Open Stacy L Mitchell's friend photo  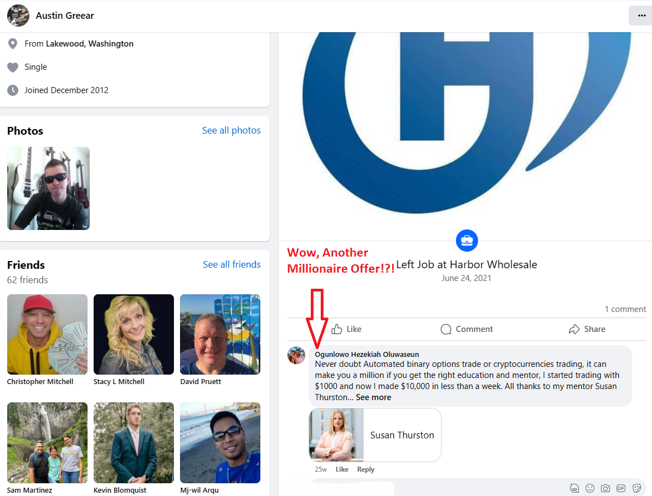click(x=134, y=335)
